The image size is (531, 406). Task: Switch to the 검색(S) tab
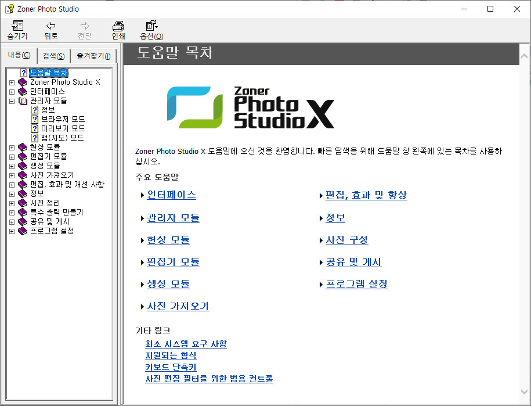53,56
